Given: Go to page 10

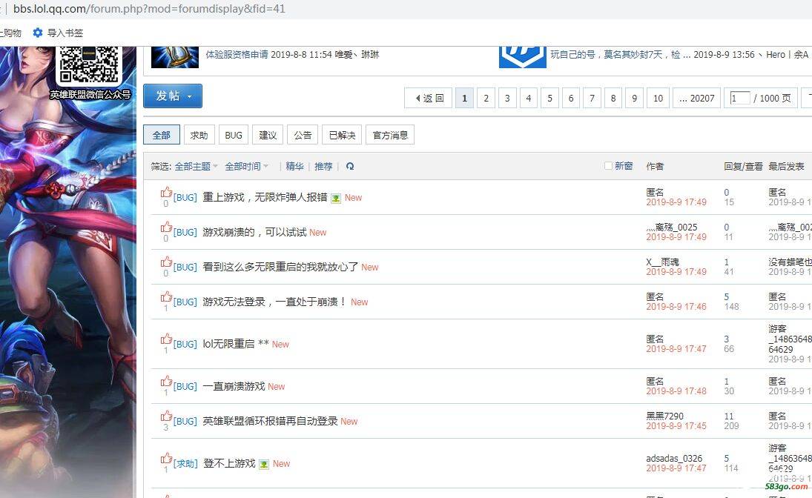Looking at the screenshot, I should click(658, 98).
